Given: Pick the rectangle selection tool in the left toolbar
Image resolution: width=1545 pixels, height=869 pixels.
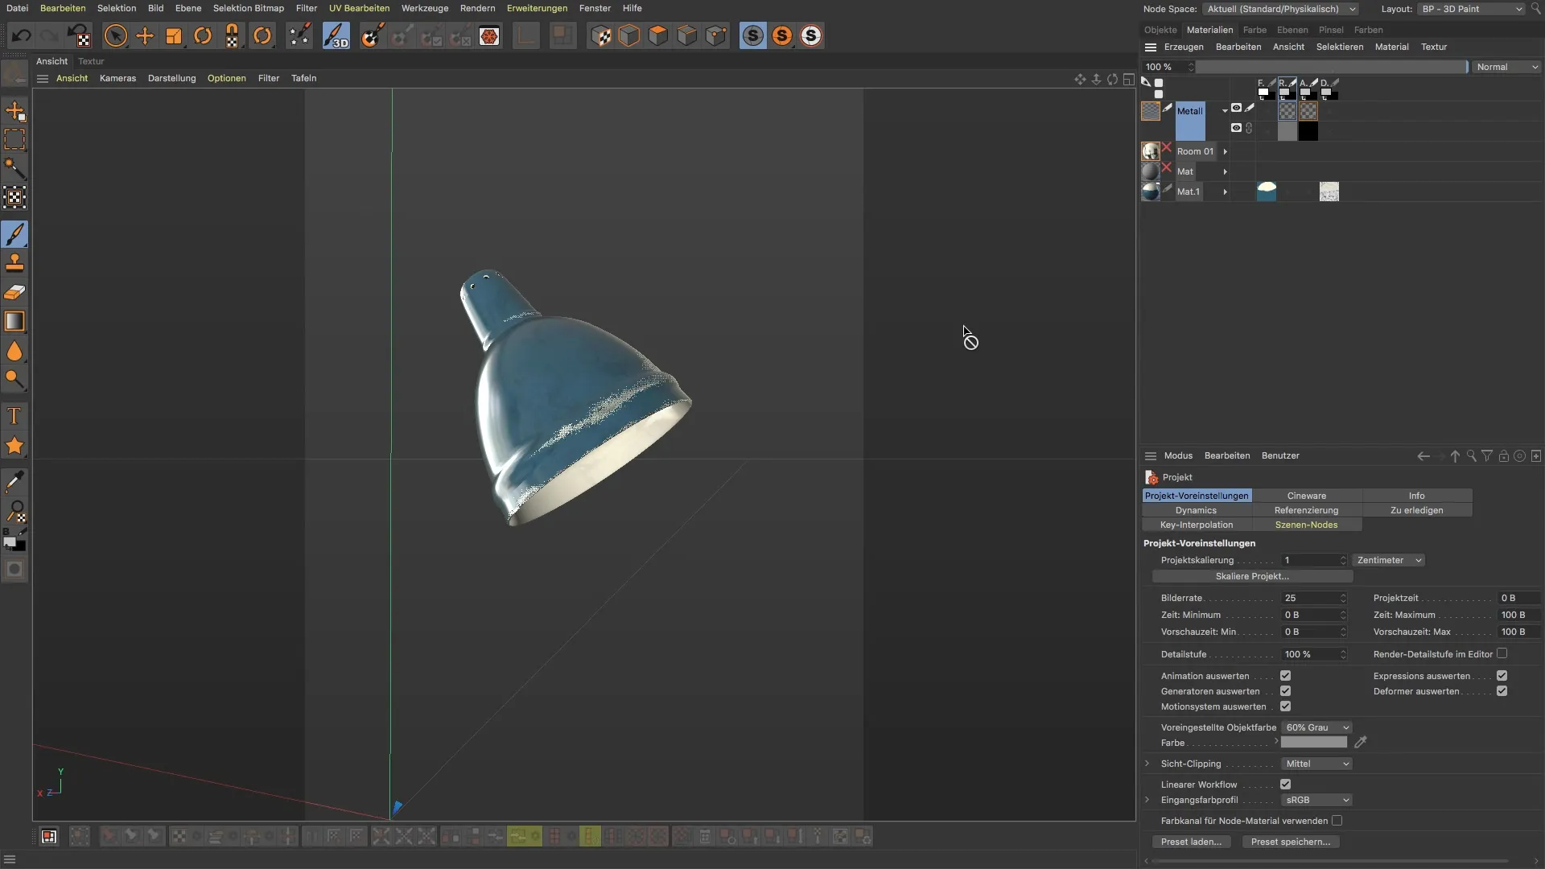Looking at the screenshot, I should pyautogui.click(x=14, y=140).
